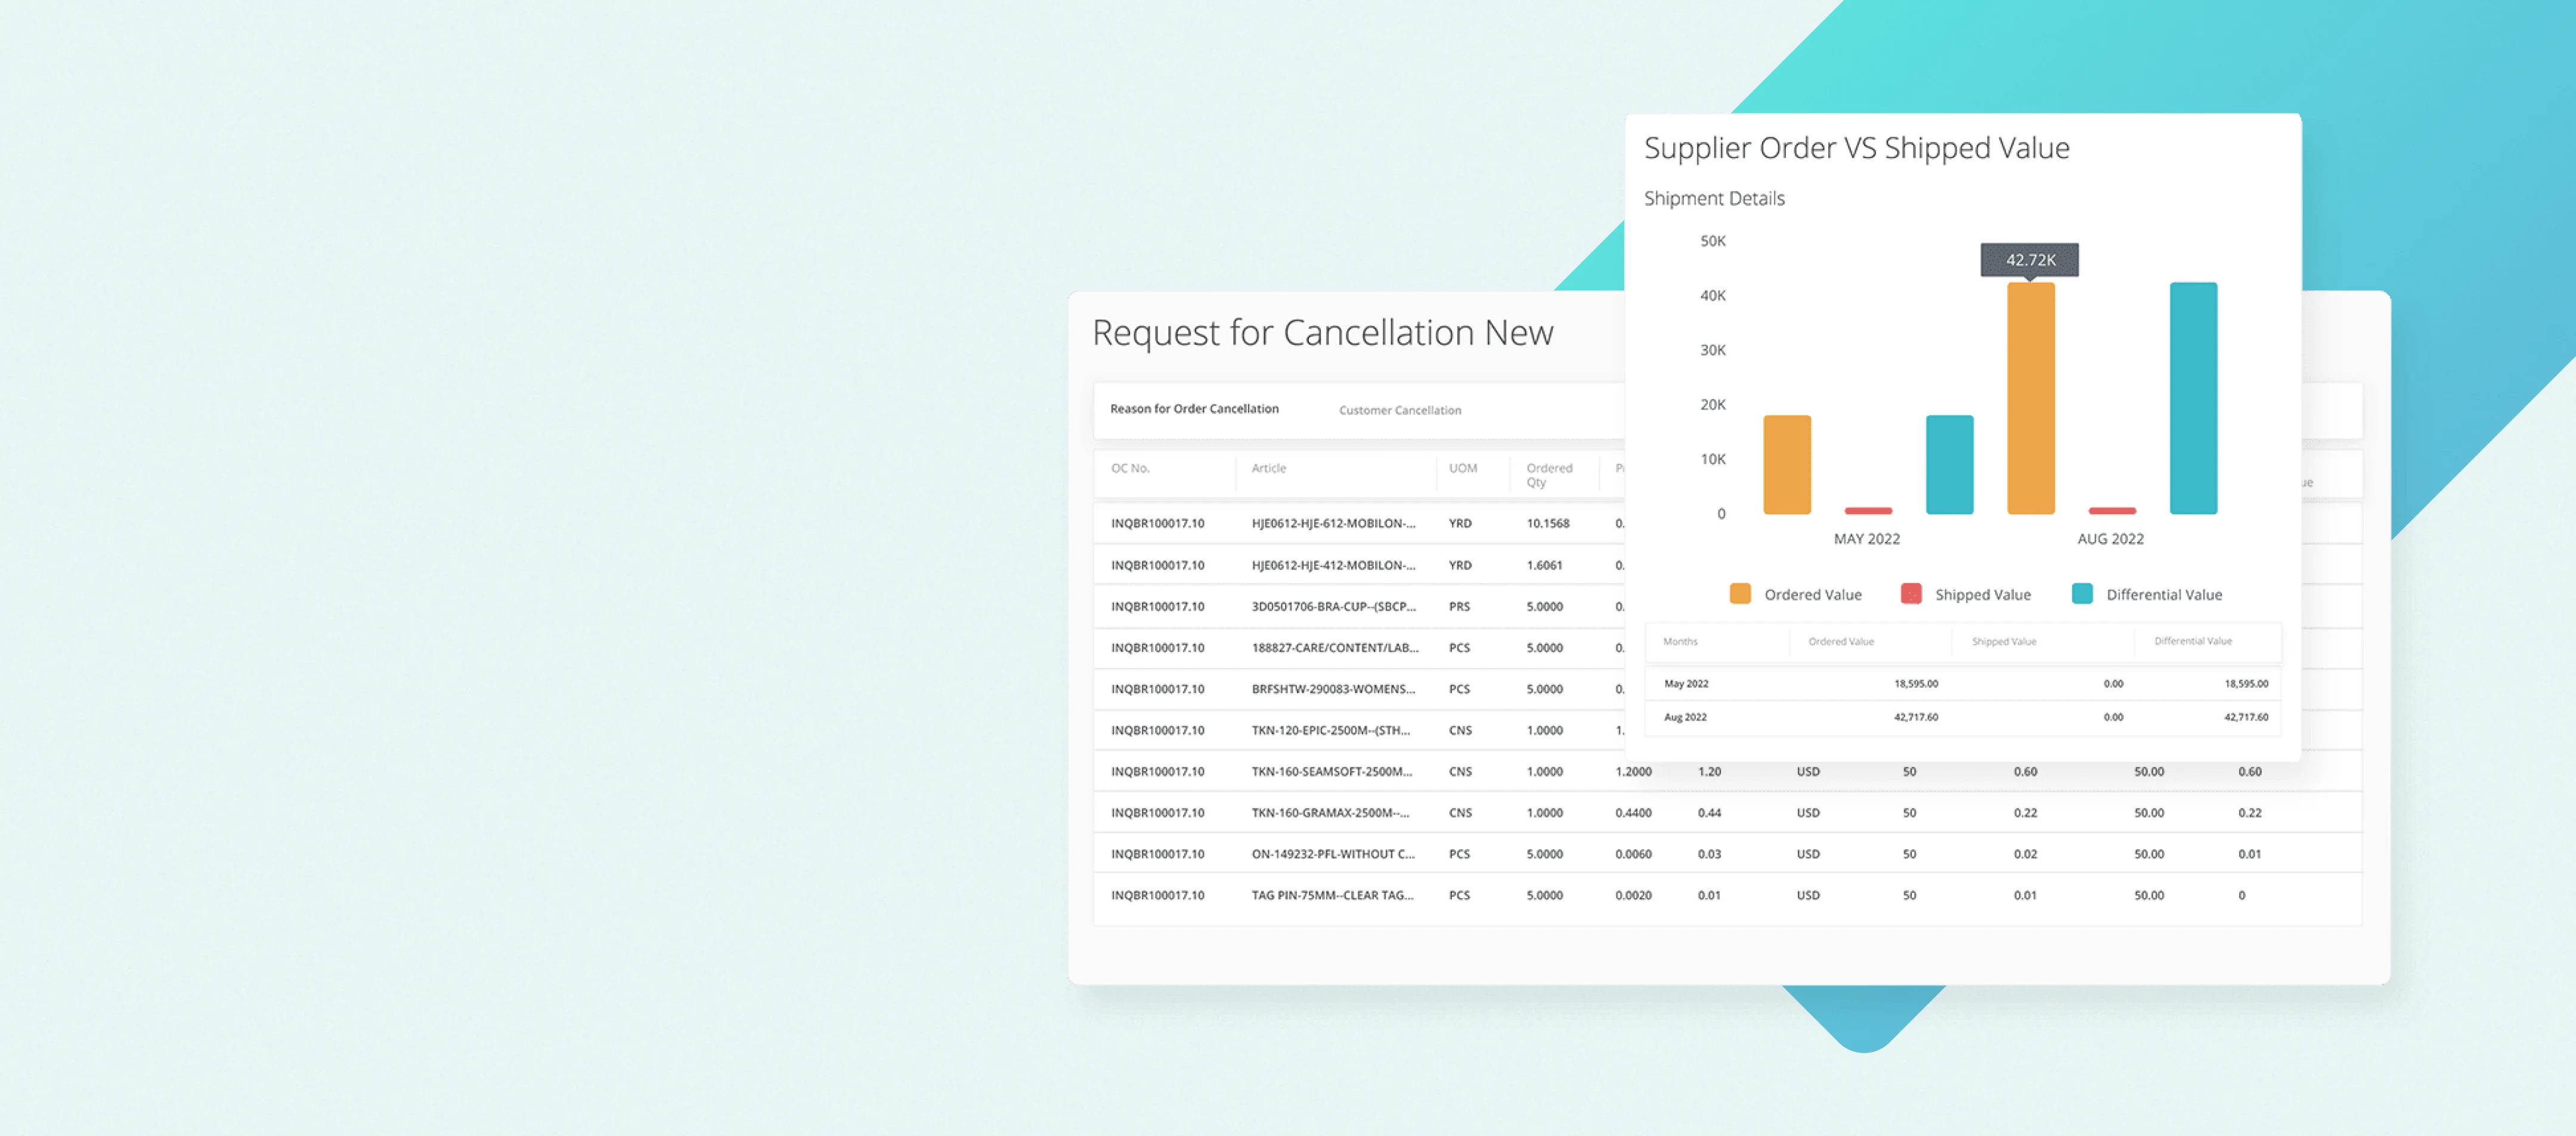This screenshot has height=1136, width=2576.
Task: Open TKN-160-SEAMSOFT-2500M article row
Action: [1331, 771]
